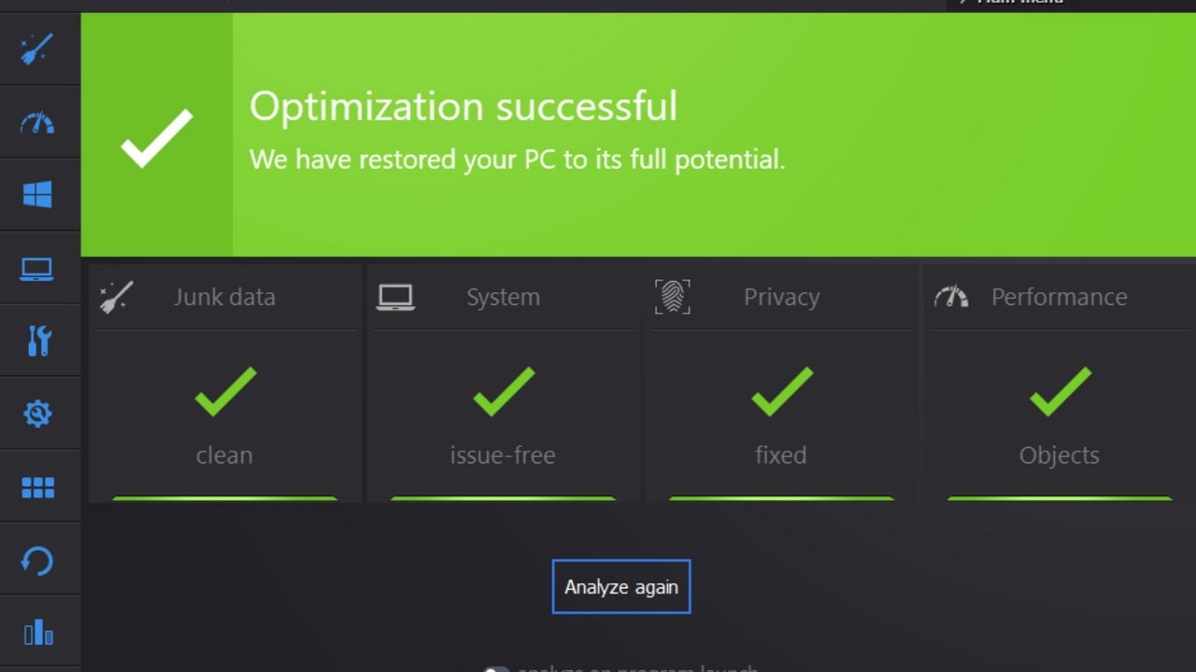Click the System issue-free status text
Screen dimensions: 1196x672
(x=503, y=455)
